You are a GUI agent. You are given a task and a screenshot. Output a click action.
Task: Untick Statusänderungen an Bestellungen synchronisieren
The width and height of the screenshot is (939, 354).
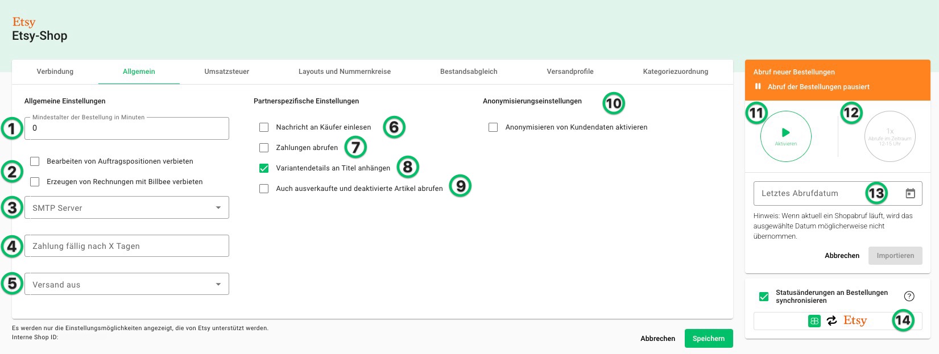(764, 297)
